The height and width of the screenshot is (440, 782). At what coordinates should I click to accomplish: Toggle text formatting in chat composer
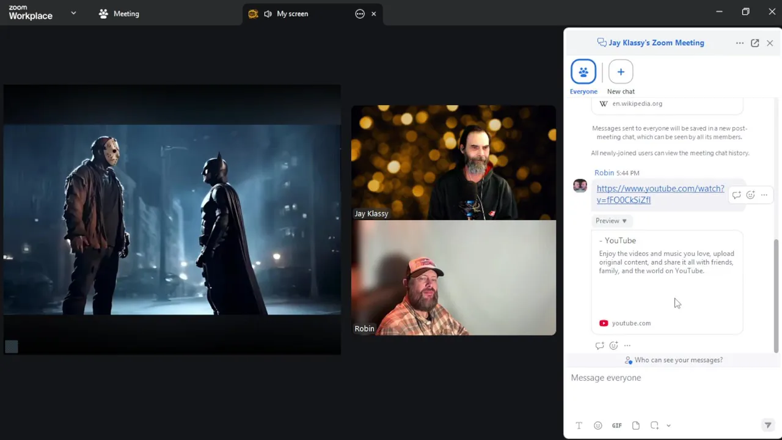[579, 425]
